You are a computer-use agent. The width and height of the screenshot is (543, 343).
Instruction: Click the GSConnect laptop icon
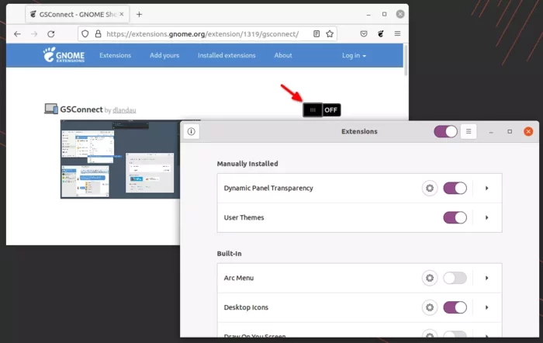[x=51, y=109]
